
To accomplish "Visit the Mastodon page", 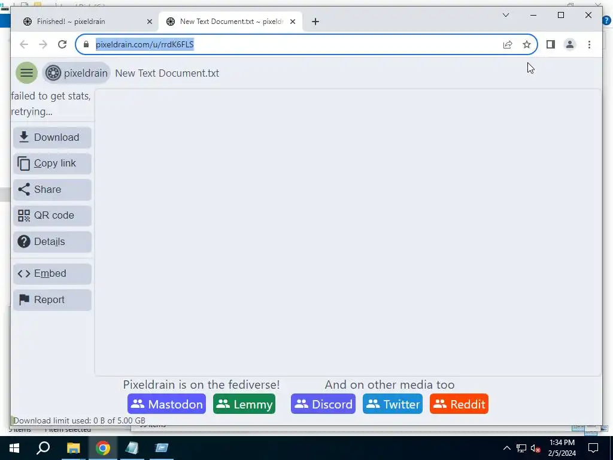I will [166, 404].
